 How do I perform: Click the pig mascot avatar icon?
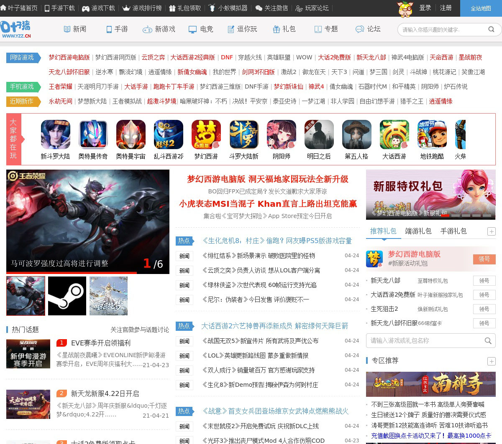pos(405,9)
